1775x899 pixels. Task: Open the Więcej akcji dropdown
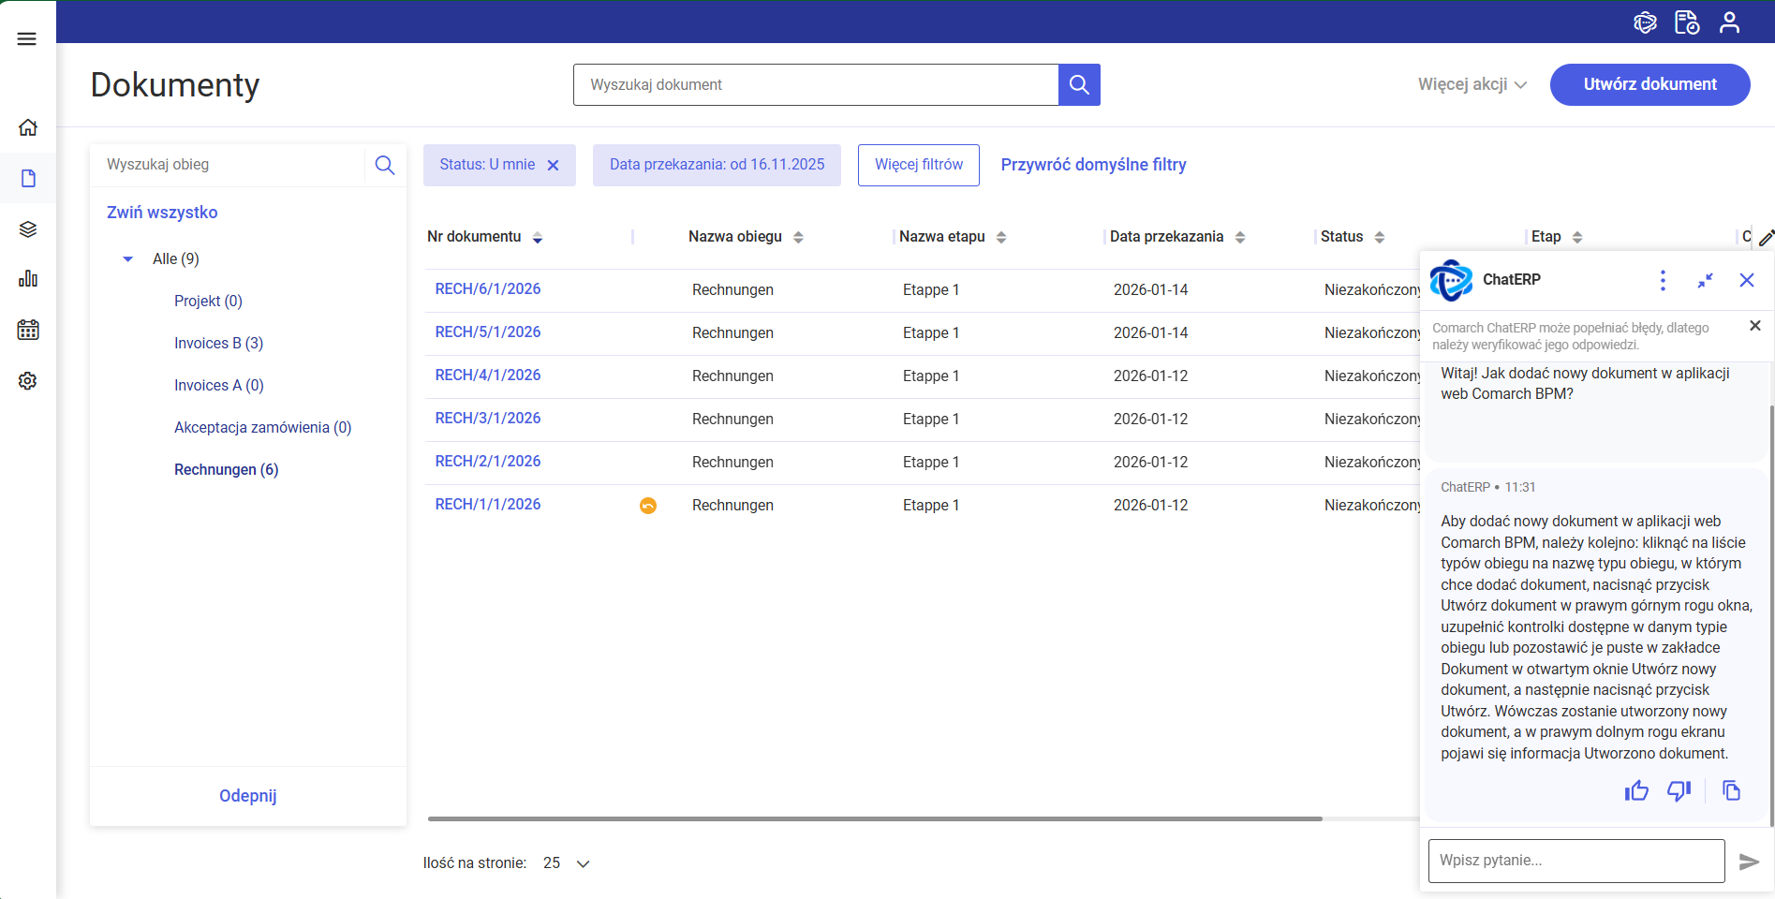(x=1472, y=84)
